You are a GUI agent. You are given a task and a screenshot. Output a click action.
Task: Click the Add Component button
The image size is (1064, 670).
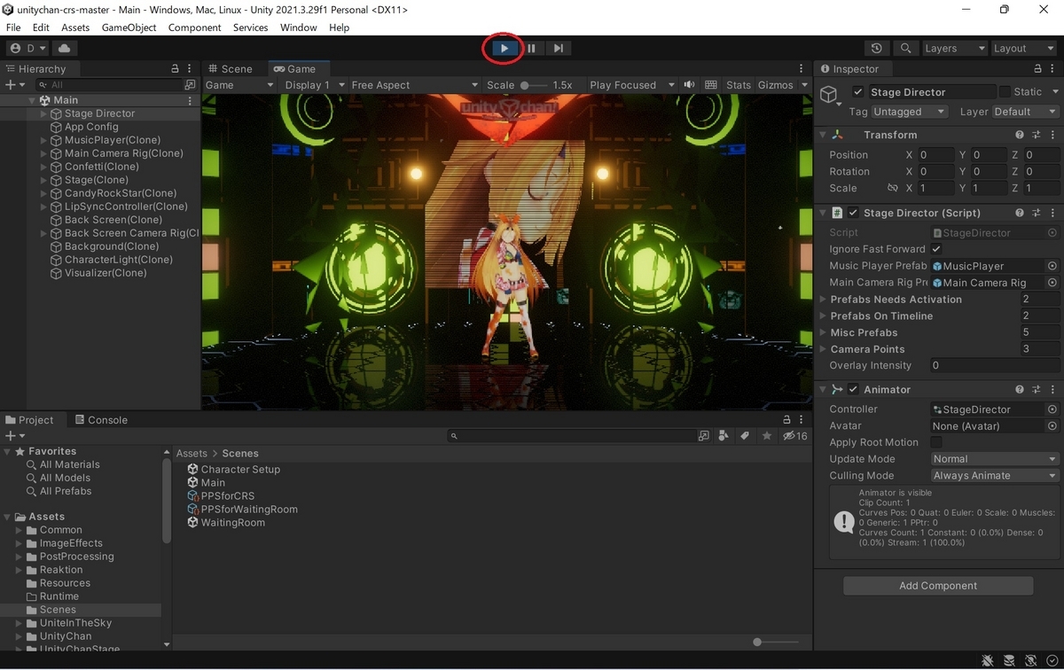(x=938, y=586)
